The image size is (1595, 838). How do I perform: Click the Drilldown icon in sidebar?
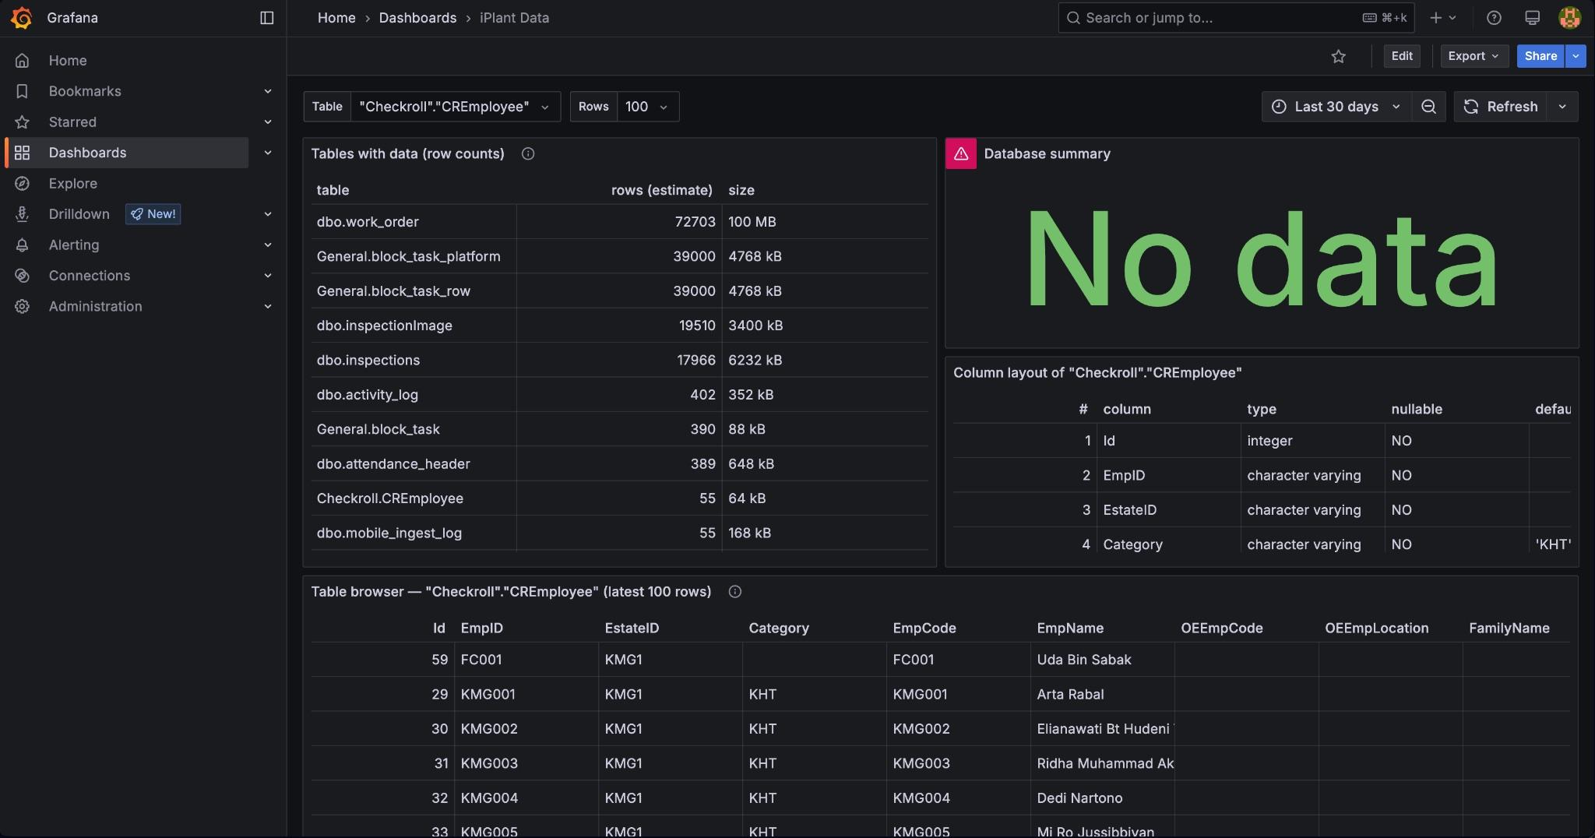23,214
